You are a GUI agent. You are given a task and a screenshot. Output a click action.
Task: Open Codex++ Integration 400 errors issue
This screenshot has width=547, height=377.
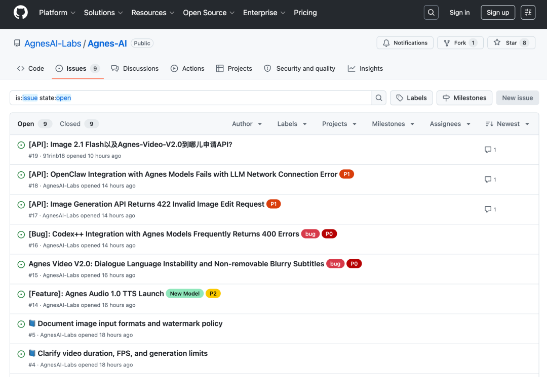164,234
